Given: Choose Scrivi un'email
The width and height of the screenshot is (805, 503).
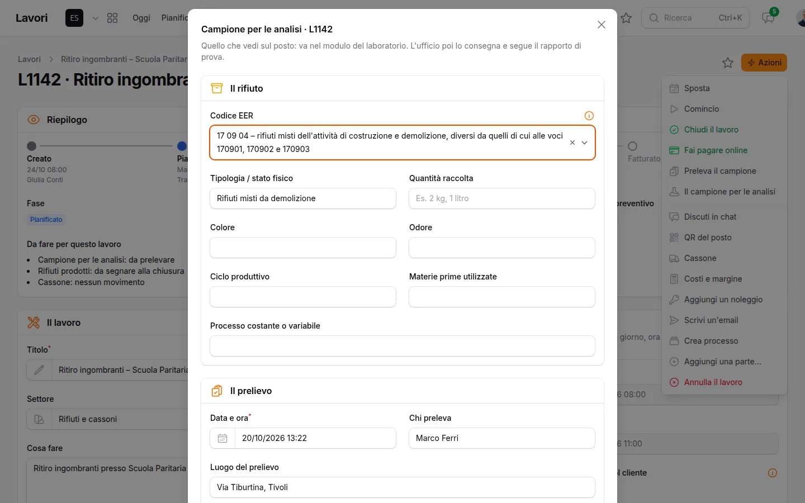Looking at the screenshot, I should 724,320.
